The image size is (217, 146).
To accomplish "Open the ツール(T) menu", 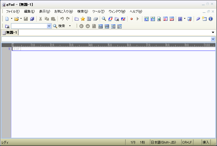I will (98, 11).
